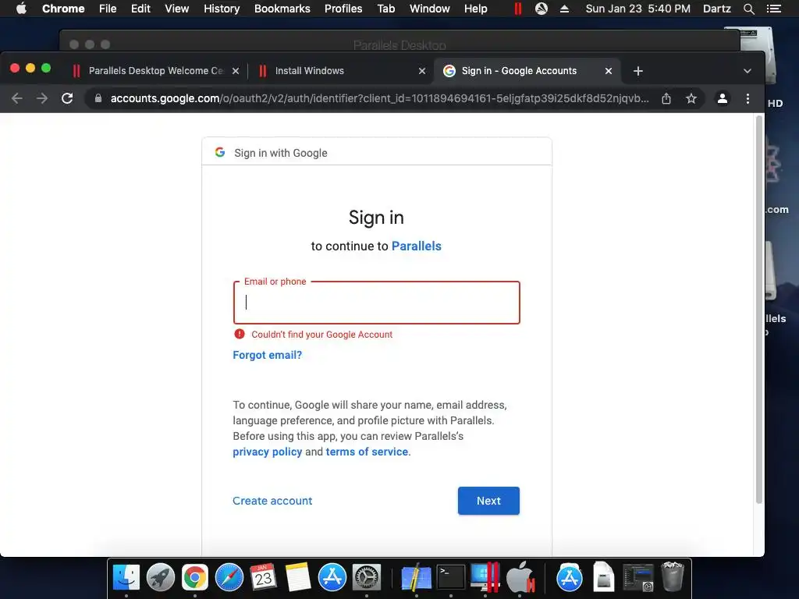This screenshot has width=799, height=599.
Task: Reload the Google sign-in page
Action: (67, 98)
